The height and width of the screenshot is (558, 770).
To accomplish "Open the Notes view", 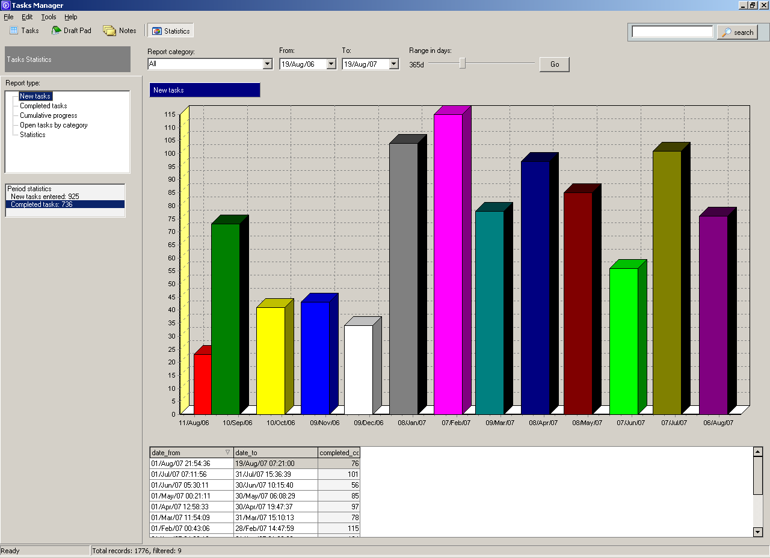I will 120,30.
